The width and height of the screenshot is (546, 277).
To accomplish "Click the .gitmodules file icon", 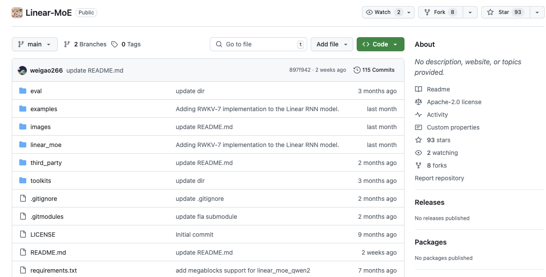I will tap(23, 217).
